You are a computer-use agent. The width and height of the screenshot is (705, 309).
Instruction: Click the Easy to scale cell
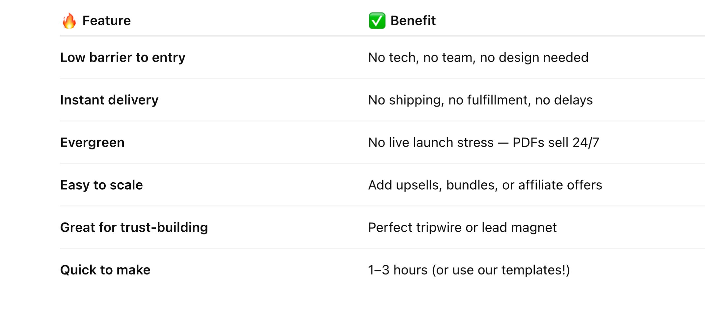[101, 185]
